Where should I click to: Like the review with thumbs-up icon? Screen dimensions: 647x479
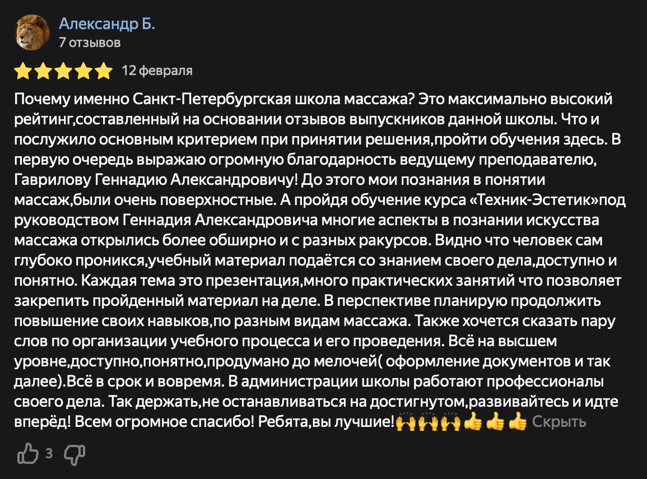27,453
